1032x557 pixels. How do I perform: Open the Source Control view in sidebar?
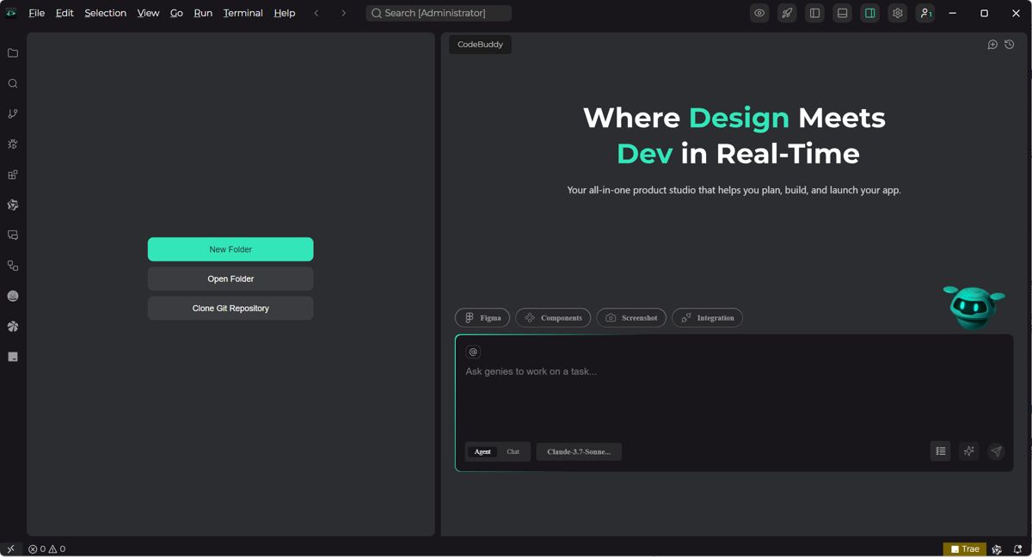(12, 113)
